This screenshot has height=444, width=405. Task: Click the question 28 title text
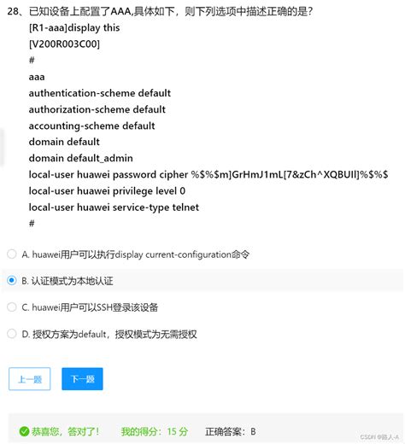pyautogui.click(x=160, y=11)
